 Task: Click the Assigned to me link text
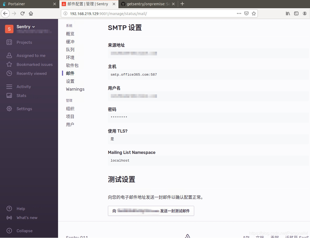pos(31,56)
